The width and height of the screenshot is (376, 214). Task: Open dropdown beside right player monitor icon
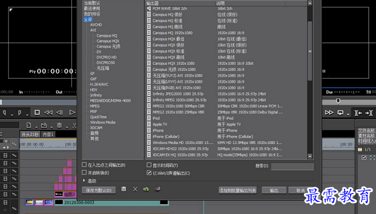pos(348,115)
